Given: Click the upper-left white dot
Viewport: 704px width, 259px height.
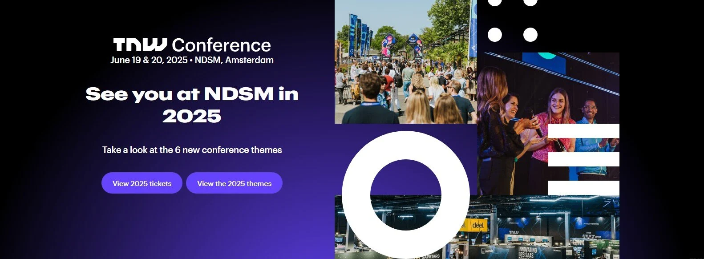Looking at the screenshot, I should pyautogui.click(x=495, y=2).
